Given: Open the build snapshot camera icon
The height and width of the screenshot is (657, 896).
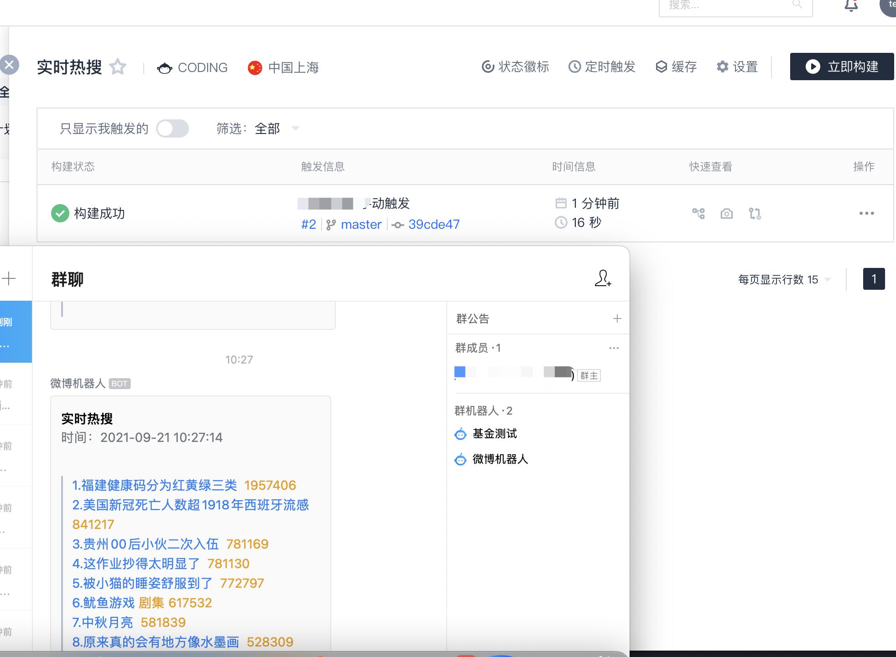Looking at the screenshot, I should 727,213.
